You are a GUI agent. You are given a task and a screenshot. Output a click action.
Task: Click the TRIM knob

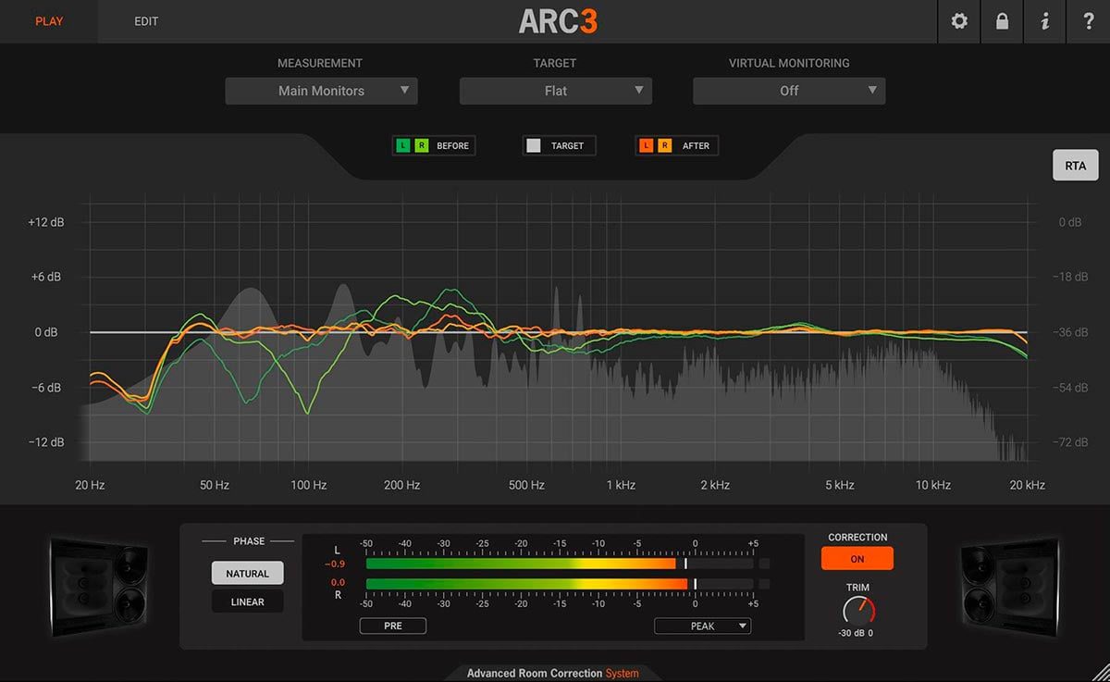tap(858, 611)
